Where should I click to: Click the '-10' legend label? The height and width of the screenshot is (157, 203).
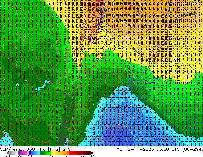29,156
